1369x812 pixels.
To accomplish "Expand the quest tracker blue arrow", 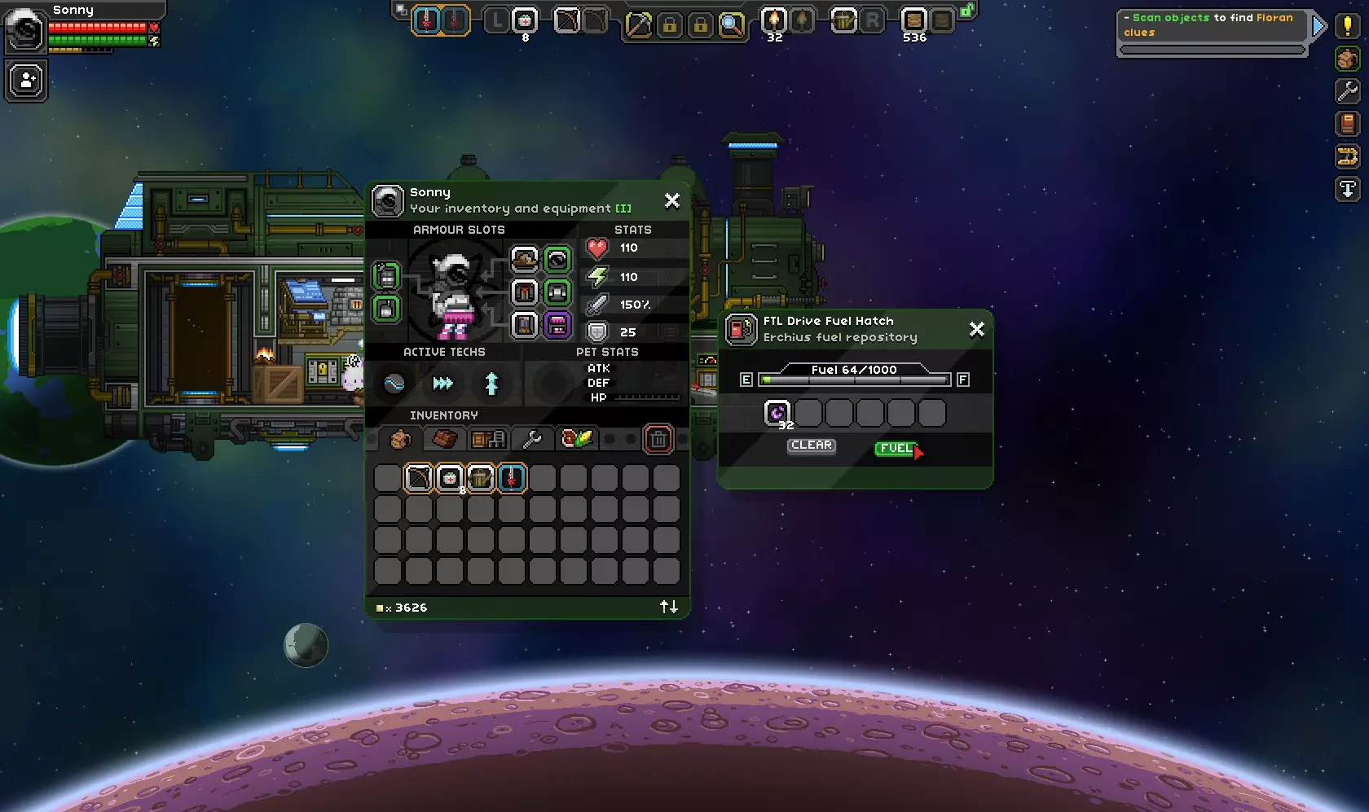I will click(x=1318, y=27).
